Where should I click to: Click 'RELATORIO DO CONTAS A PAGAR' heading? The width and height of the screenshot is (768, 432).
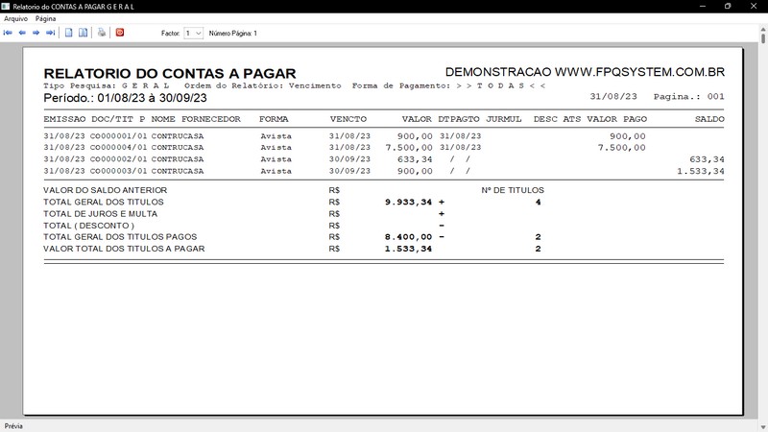tap(170, 74)
